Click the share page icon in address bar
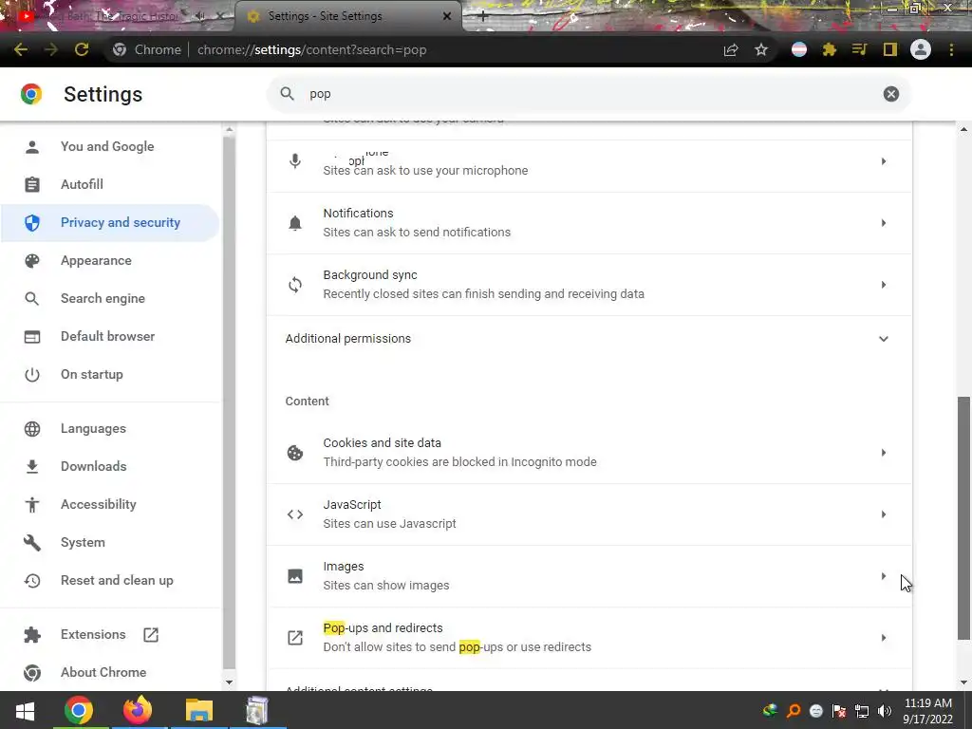 (x=731, y=49)
